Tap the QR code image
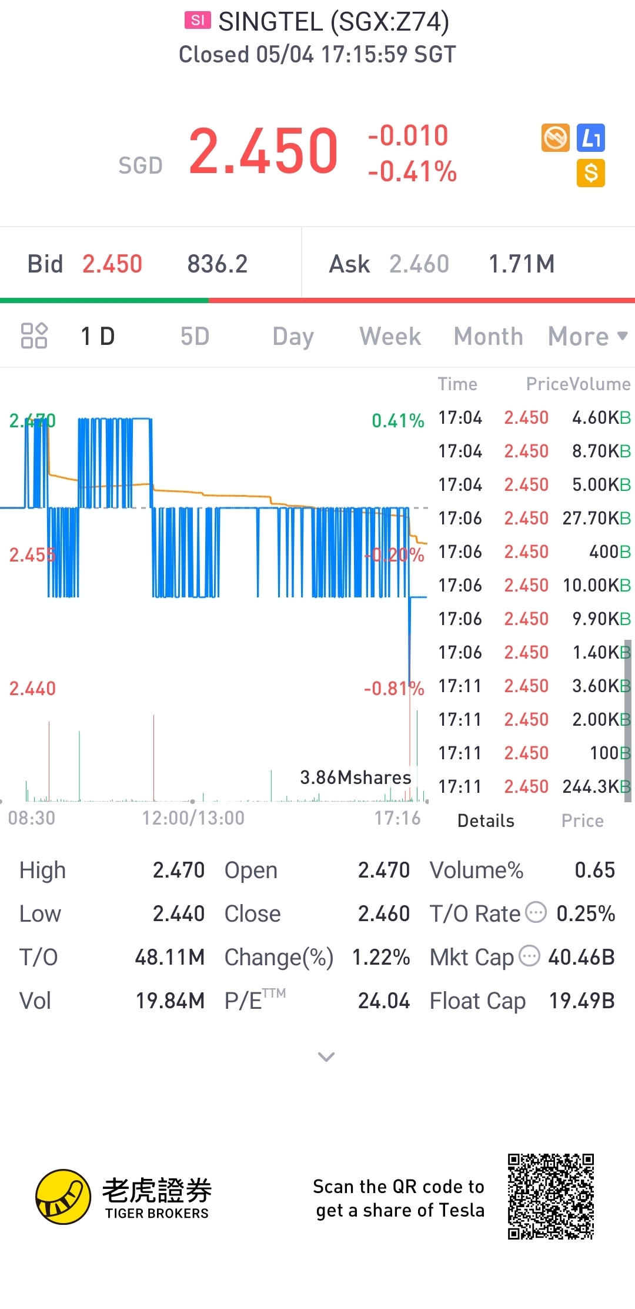Viewport: 635px width, 1309px height. point(551,1197)
